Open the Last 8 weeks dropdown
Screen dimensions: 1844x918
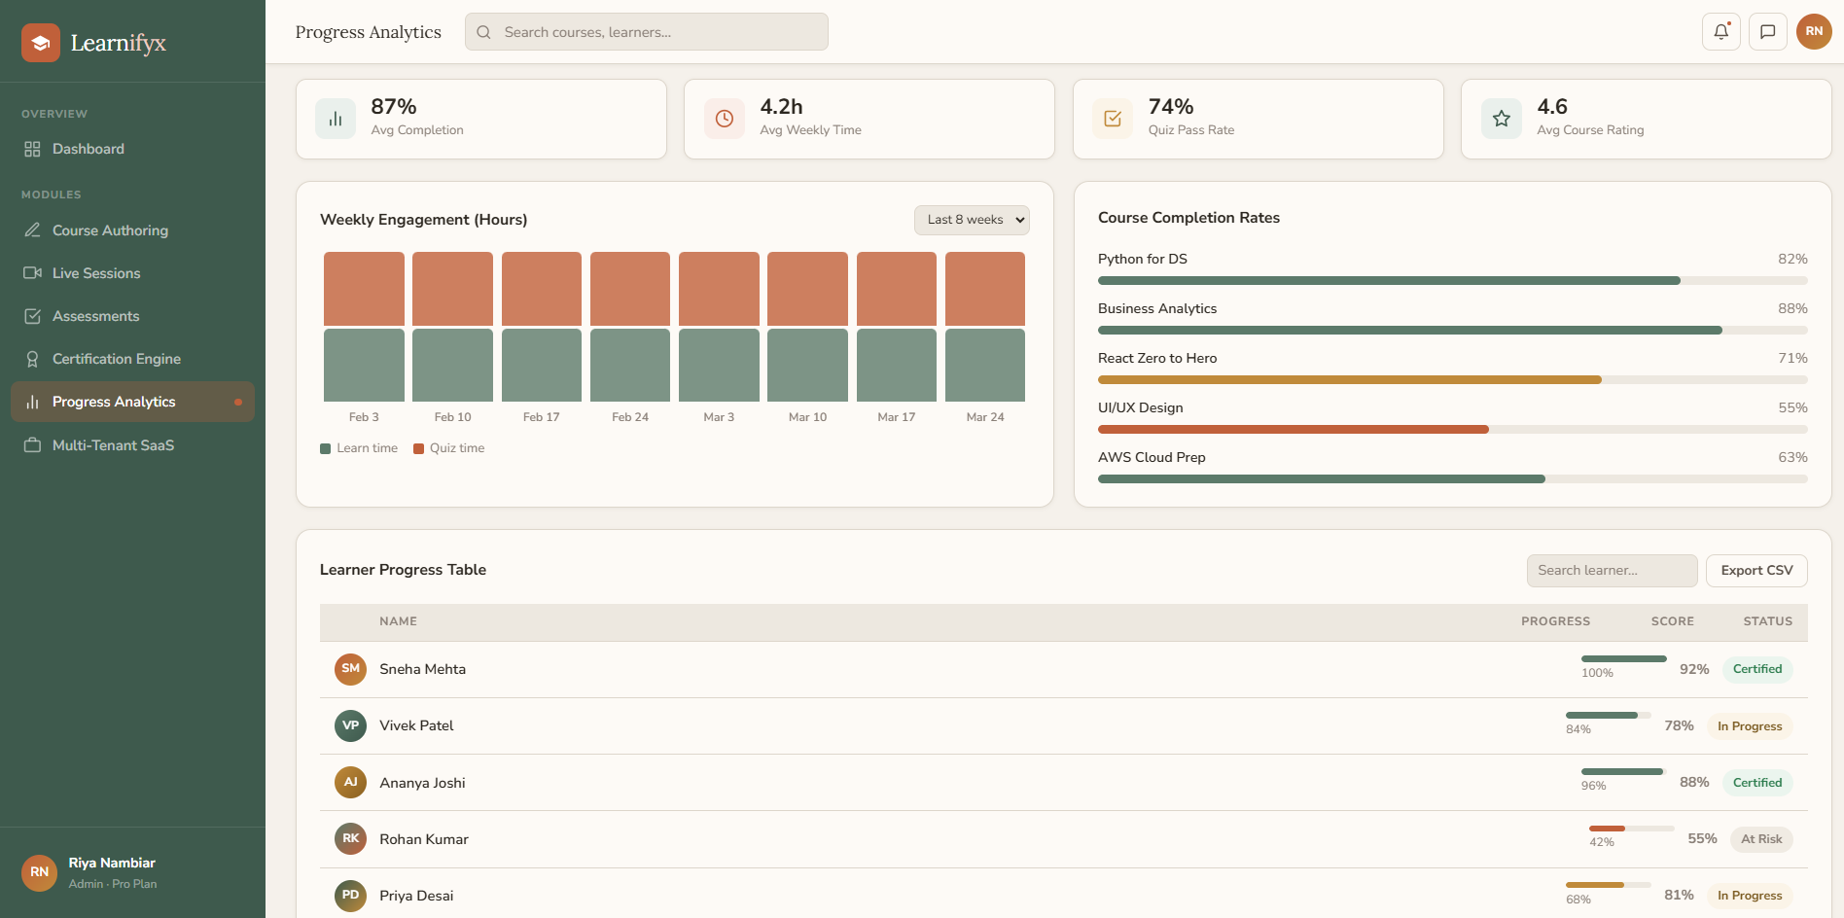click(x=971, y=220)
